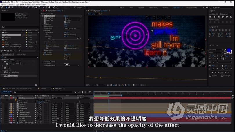Image resolution: width=235 pixels, height=132 pixels.
Task: Toggle the Hindi Digits checkbox
Action: point(222,76)
